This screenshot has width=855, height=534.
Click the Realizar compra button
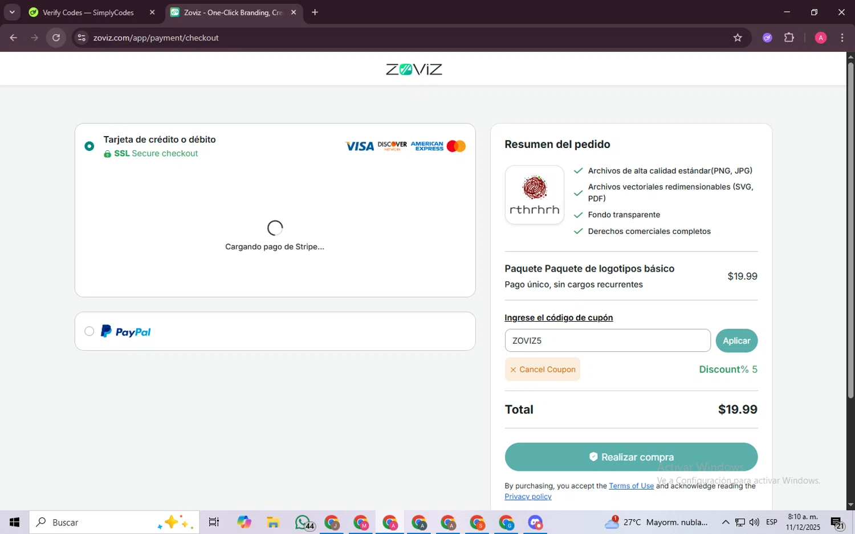pos(631,457)
